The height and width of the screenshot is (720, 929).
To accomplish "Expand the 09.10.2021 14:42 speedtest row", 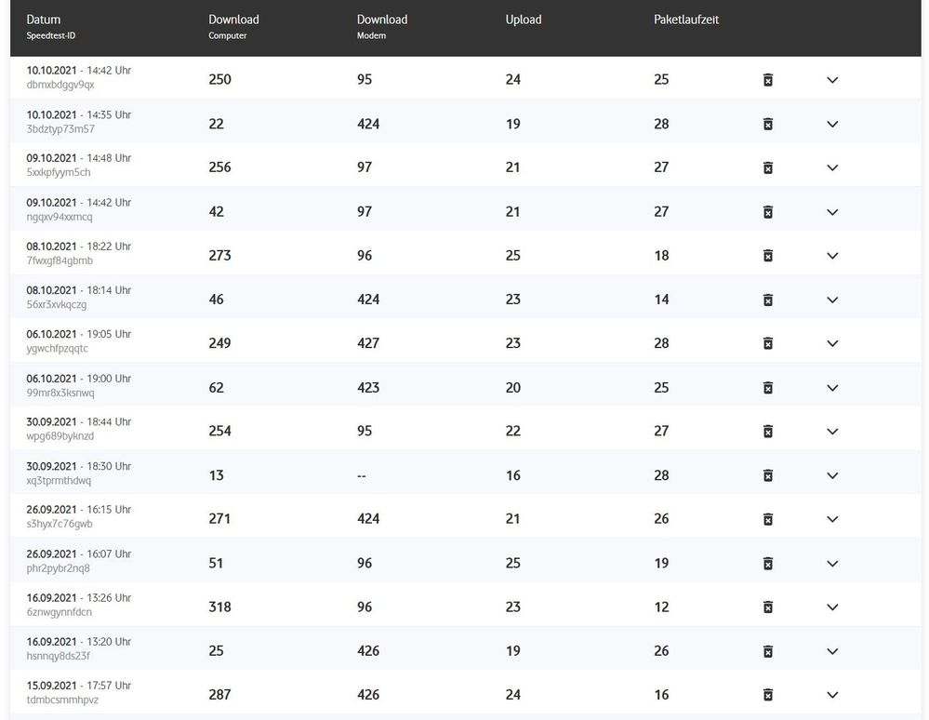I will tap(832, 212).
